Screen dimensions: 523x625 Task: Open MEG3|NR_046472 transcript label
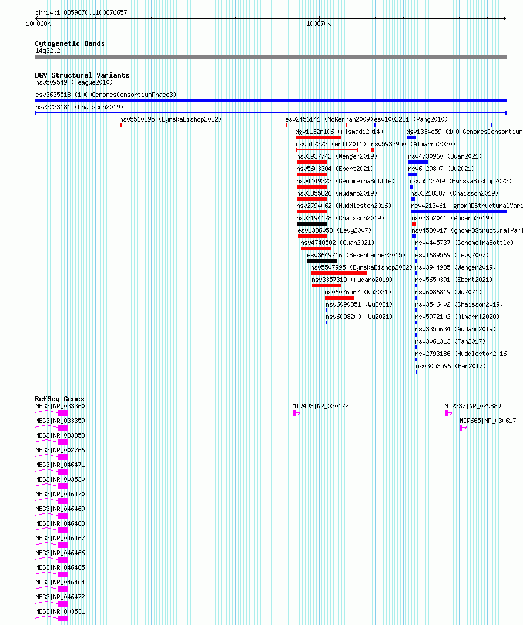coord(60,597)
